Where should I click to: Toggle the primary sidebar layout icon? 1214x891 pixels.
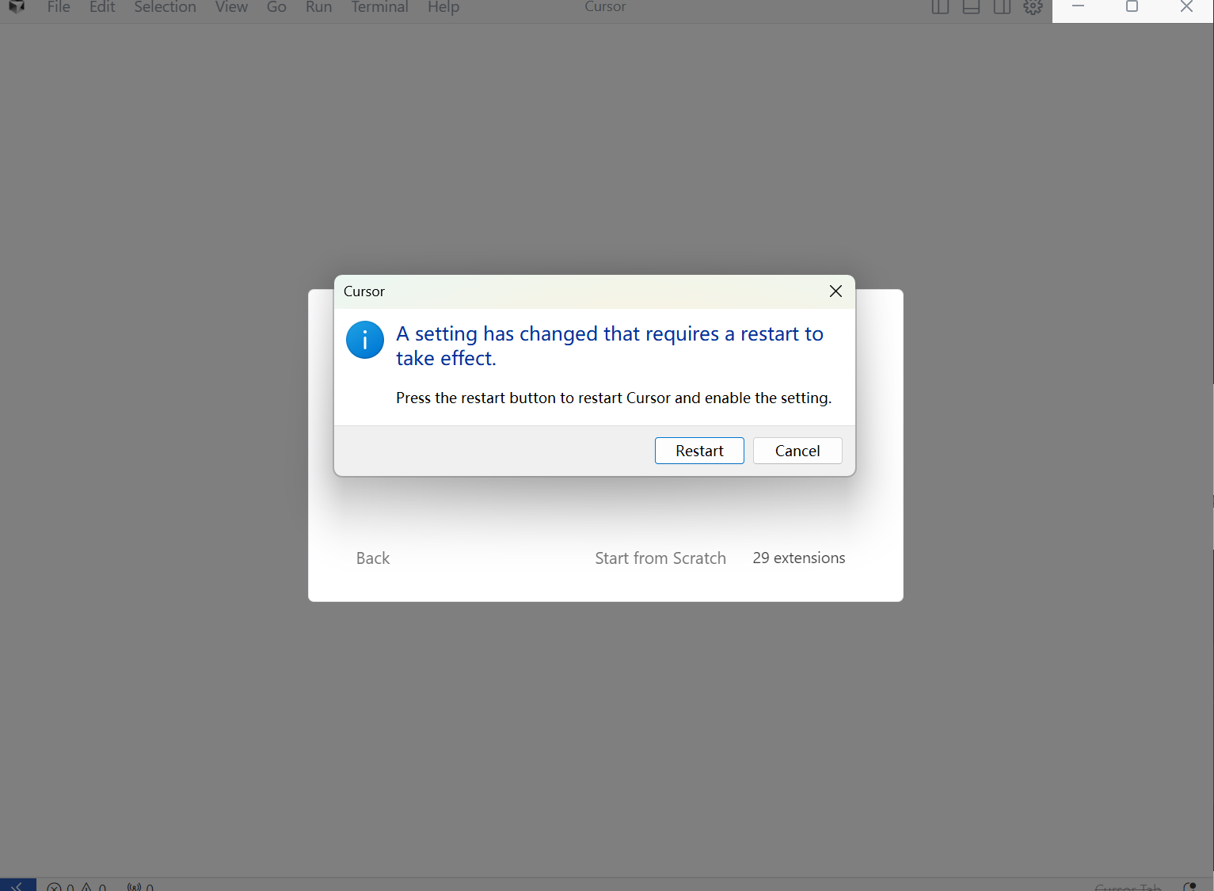[940, 7]
